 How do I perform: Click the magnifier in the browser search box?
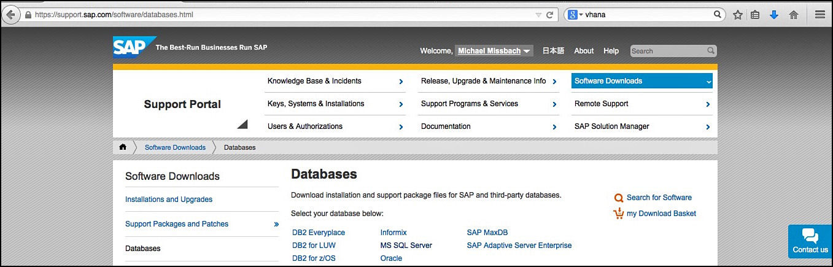tap(717, 14)
